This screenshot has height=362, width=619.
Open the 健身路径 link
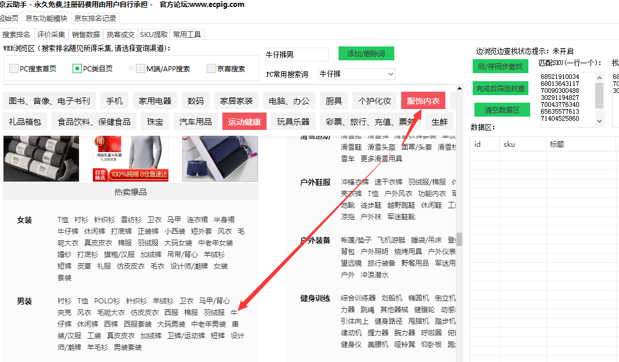click(x=388, y=321)
